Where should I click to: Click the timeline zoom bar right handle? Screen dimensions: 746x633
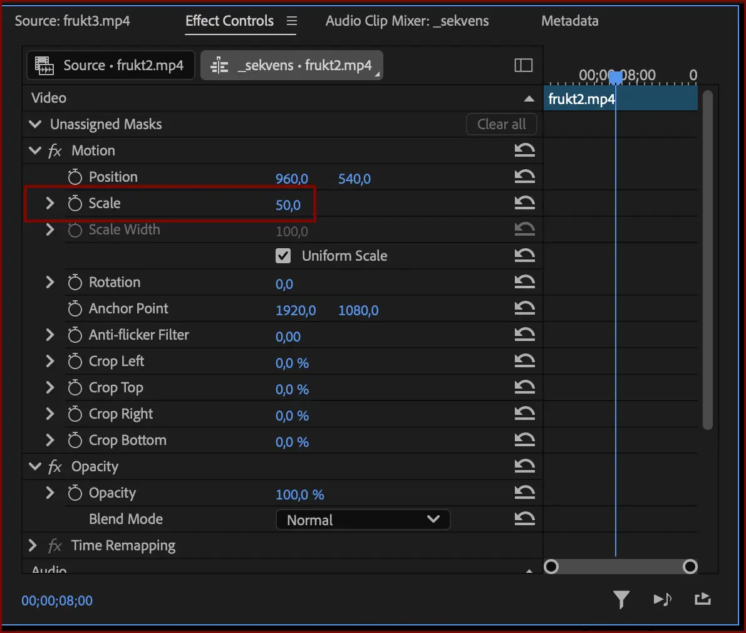click(x=690, y=567)
